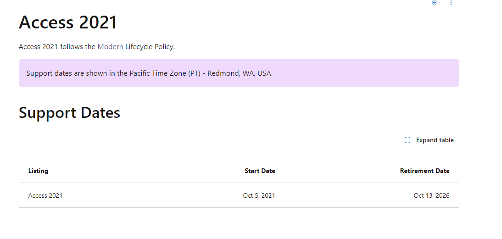This screenshot has height=239, width=502.
Task: Click the expand brackets icon beside Expand table
Action: [x=407, y=140]
